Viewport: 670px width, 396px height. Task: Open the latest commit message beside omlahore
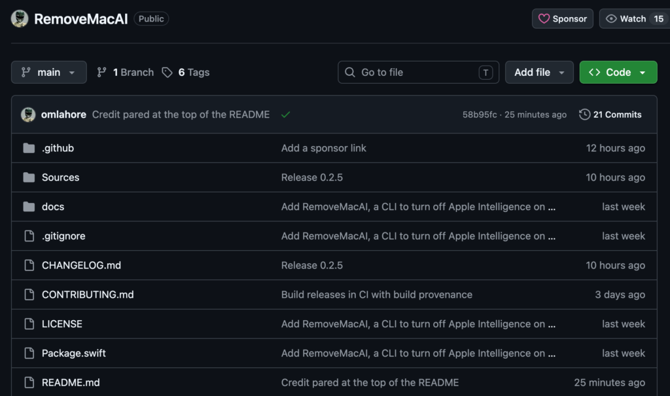(x=181, y=115)
